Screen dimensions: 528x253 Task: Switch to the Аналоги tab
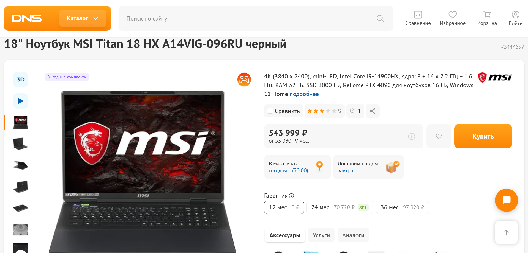(x=353, y=235)
